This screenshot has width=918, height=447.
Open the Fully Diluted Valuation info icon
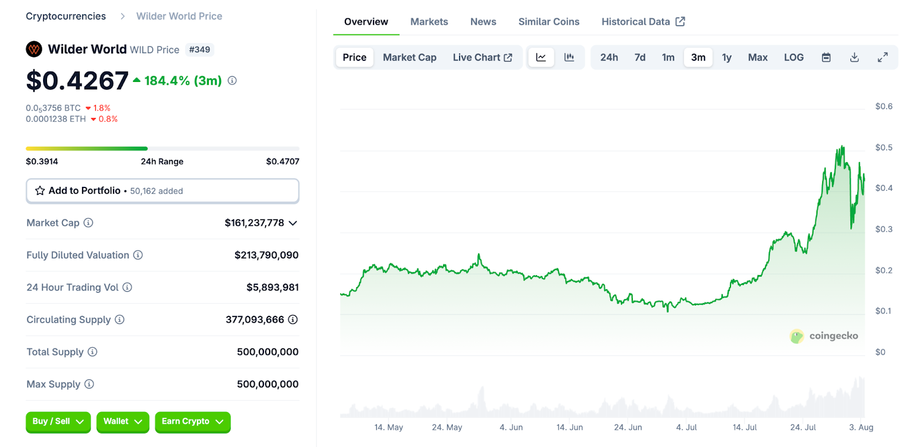tap(138, 255)
